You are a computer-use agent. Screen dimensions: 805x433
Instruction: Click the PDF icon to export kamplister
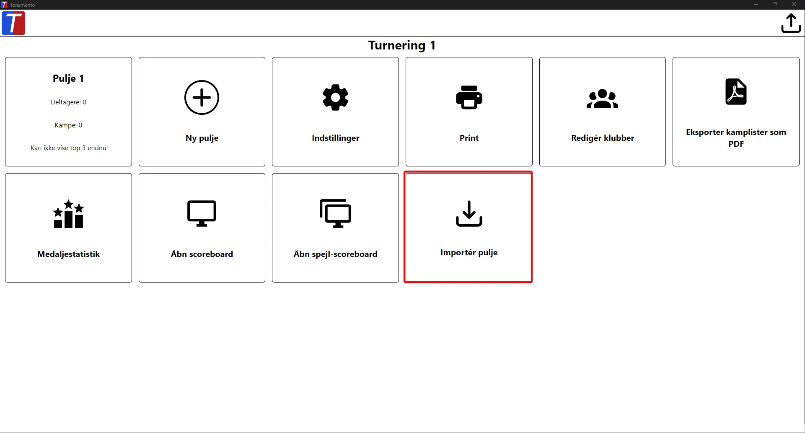click(x=736, y=91)
